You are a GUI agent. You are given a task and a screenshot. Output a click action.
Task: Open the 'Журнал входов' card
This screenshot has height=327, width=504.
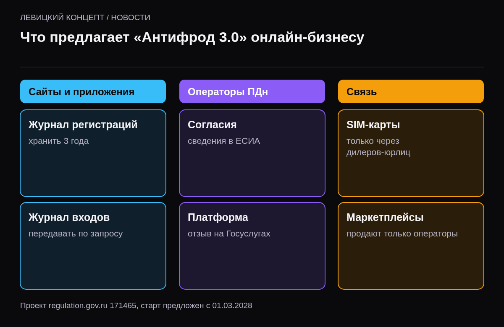[93, 246]
